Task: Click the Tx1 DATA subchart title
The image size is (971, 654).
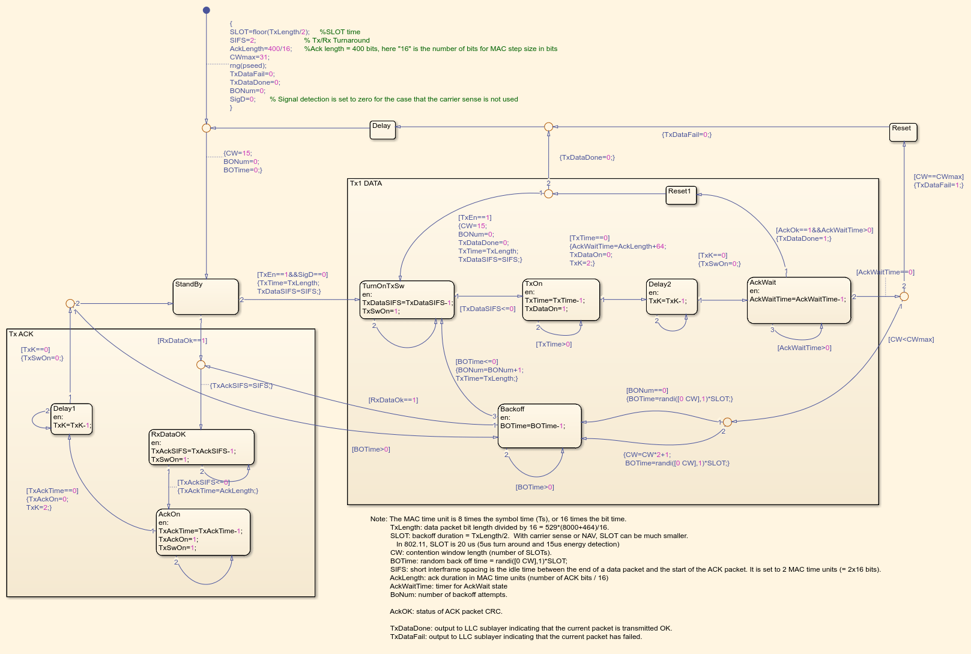Action: (366, 184)
